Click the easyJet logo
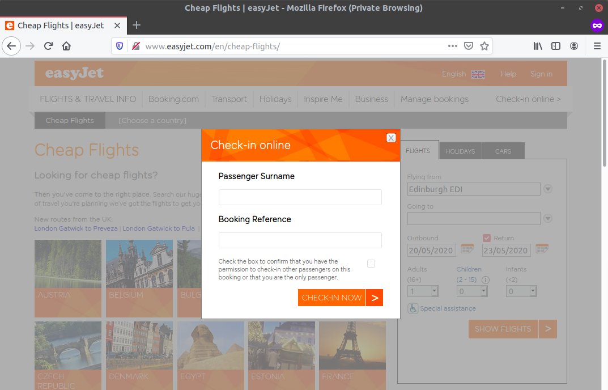The image size is (608, 390). pyautogui.click(x=74, y=73)
